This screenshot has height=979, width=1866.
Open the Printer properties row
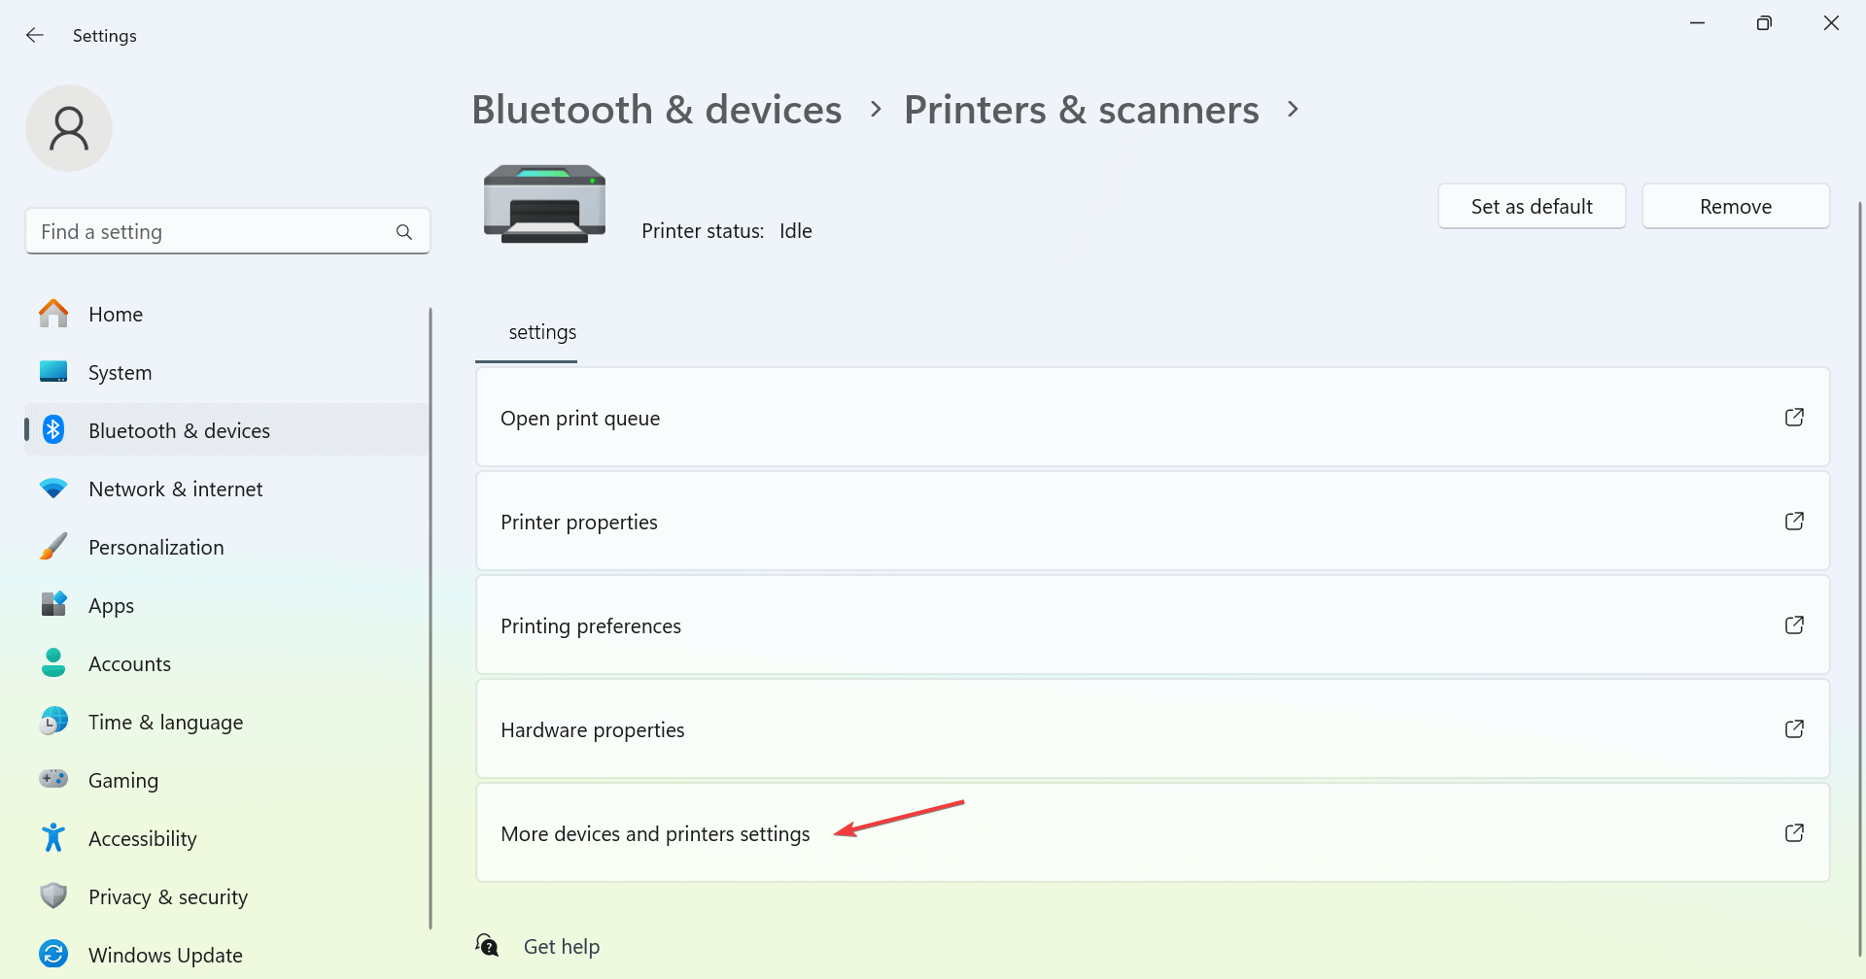coord(1153,522)
